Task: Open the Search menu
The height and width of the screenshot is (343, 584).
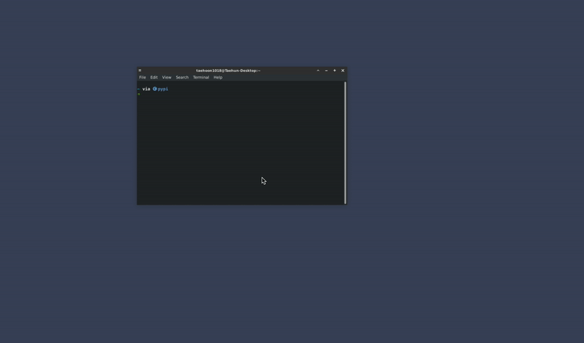Action: 182,77
